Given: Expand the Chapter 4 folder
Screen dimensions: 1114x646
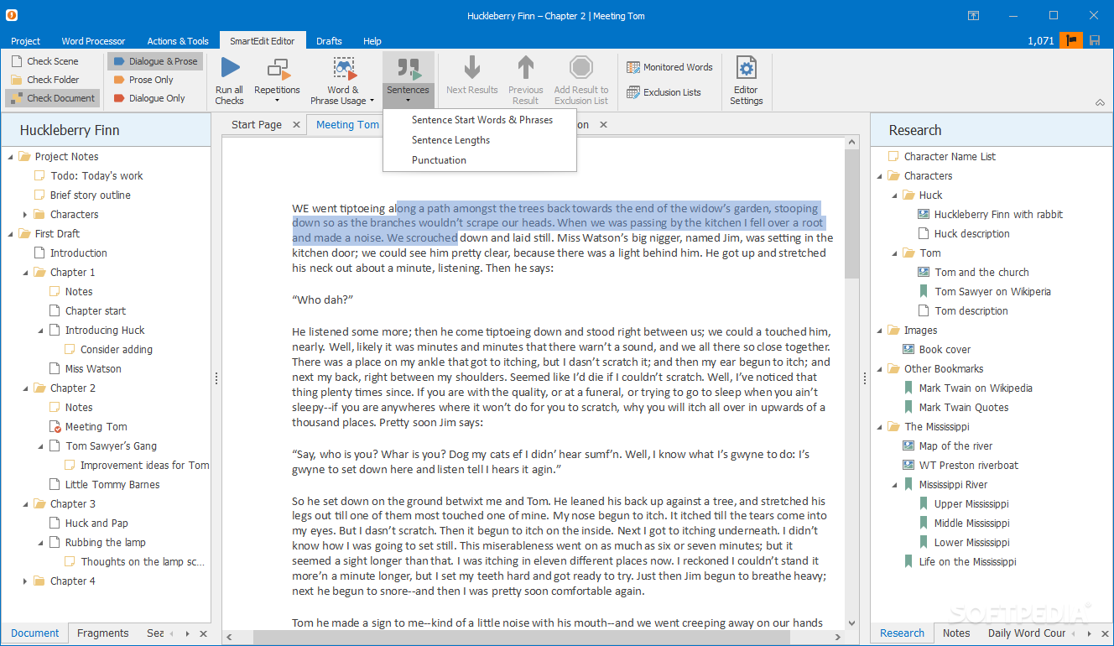Looking at the screenshot, I should 25,581.
